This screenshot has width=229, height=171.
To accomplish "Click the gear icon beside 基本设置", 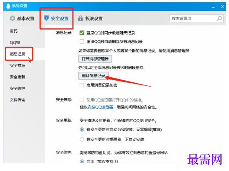I will [13, 19].
